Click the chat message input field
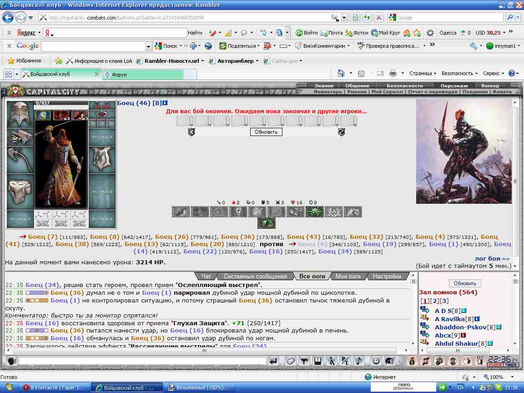 pyautogui.click(x=143, y=361)
